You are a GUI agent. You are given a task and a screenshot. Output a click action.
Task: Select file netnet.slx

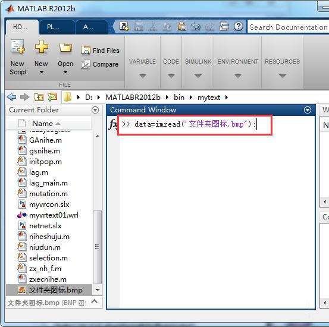[x=45, y=226]
